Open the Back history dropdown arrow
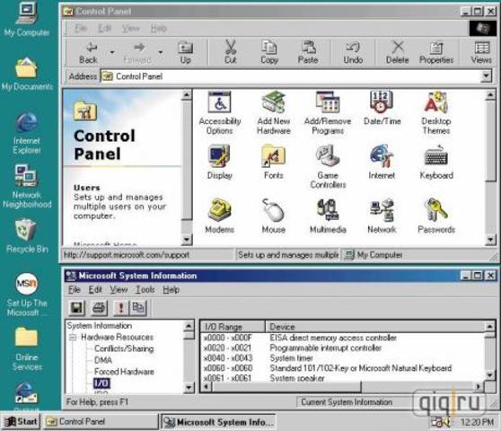 [x=112, y=52]
